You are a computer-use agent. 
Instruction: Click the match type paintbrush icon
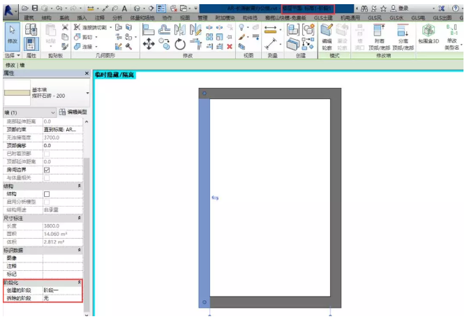tap(65, 47)
